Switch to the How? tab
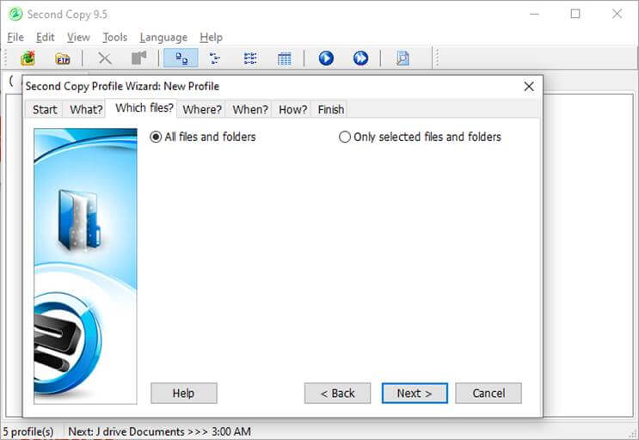This screenshot has width=639, height=440. [293, 109]
